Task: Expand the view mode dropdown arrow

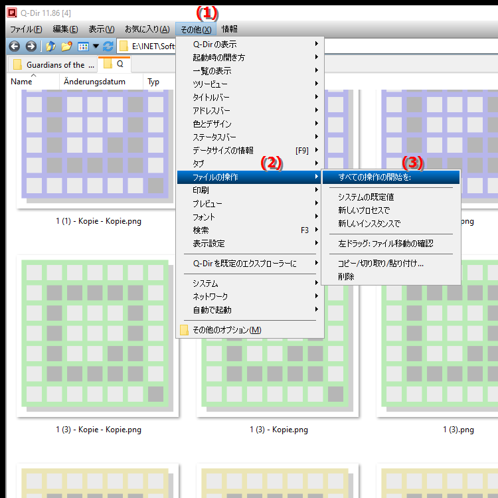Action: point(96,46)
